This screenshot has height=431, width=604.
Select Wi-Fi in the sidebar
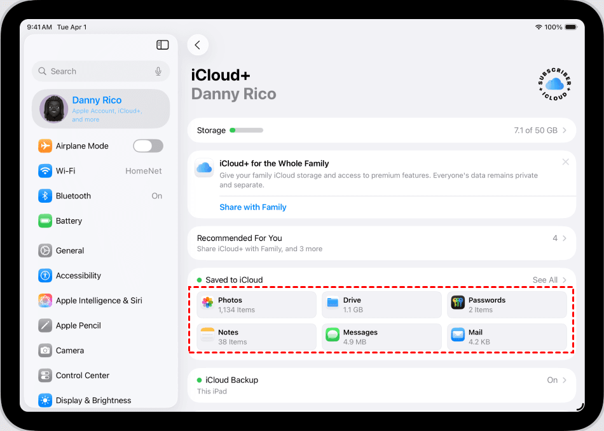(101, 170)
